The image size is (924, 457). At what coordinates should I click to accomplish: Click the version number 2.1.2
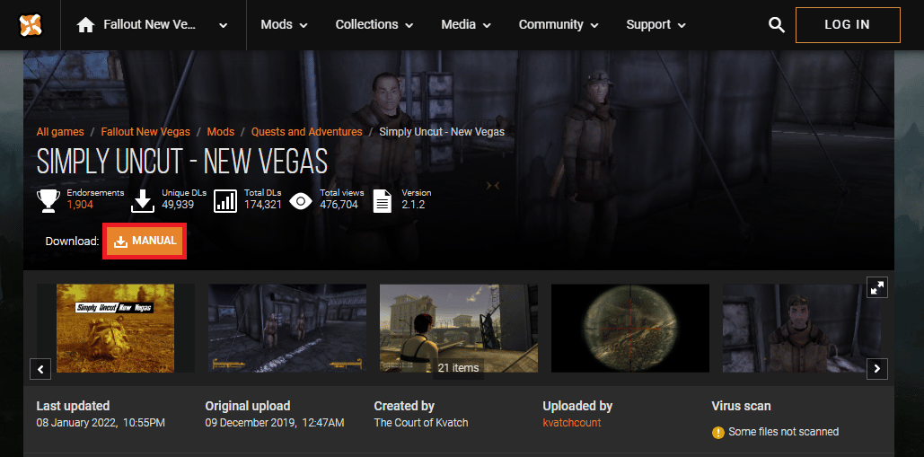(413, 205)
